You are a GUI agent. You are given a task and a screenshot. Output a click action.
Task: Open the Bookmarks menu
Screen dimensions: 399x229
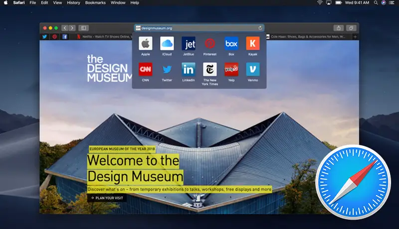95,3
